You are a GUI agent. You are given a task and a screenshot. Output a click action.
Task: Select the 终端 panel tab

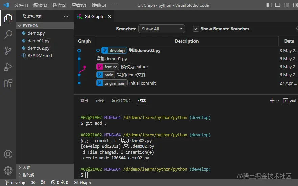click(142, 101)
